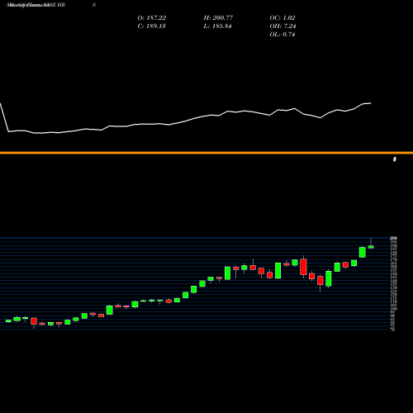Click the OH: 7.24 value
Viewport: 413px width, 413px height.
pos(282,26)
